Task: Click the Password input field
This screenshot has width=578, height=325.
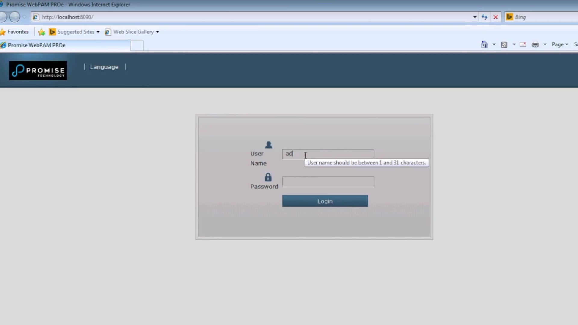Action: (x=328, y=181)
